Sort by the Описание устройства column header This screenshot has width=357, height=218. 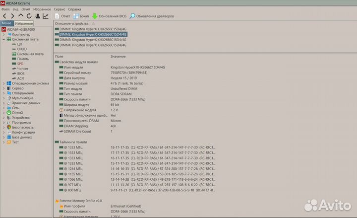click(72, 23)
